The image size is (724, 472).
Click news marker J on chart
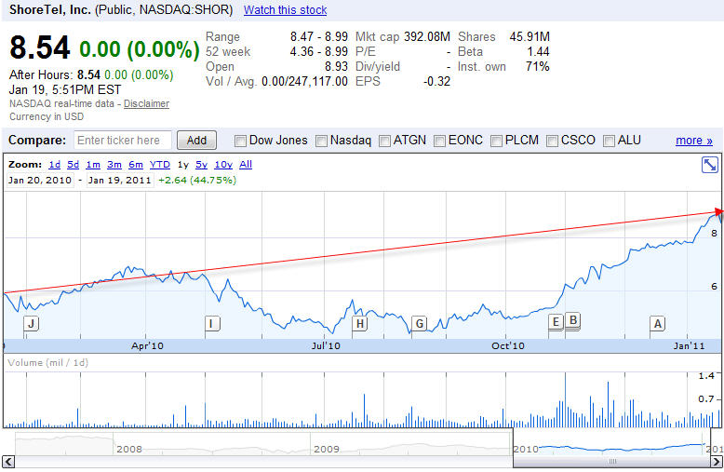pos(31,323)
